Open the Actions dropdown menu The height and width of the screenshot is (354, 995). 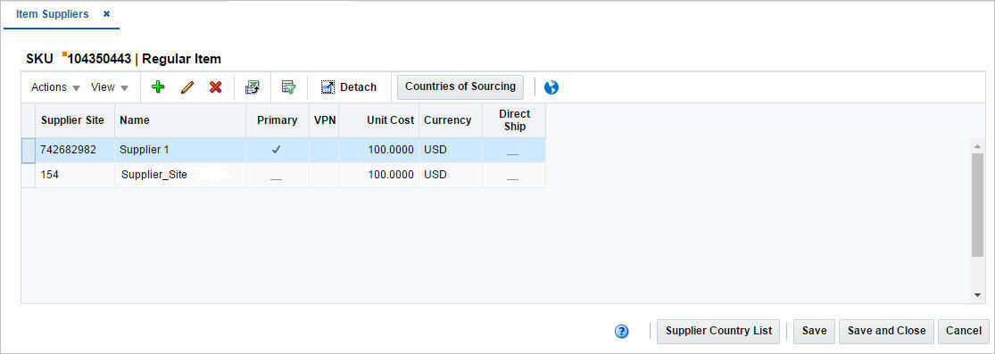[55, 87]
